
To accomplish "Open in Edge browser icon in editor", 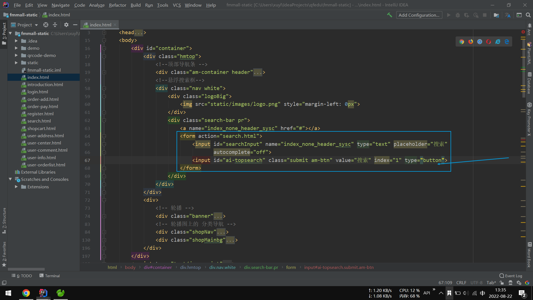I will [507, 42].
